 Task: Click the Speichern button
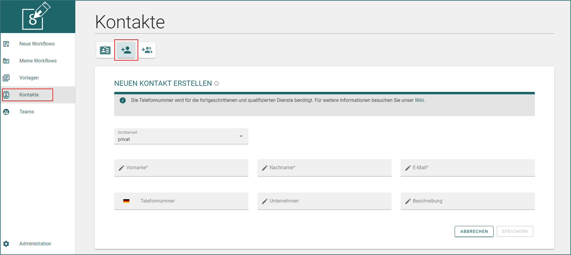pos(515,231)
